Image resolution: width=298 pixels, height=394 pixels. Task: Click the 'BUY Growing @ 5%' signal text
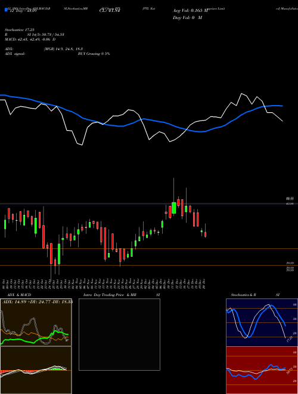[94, 54]
